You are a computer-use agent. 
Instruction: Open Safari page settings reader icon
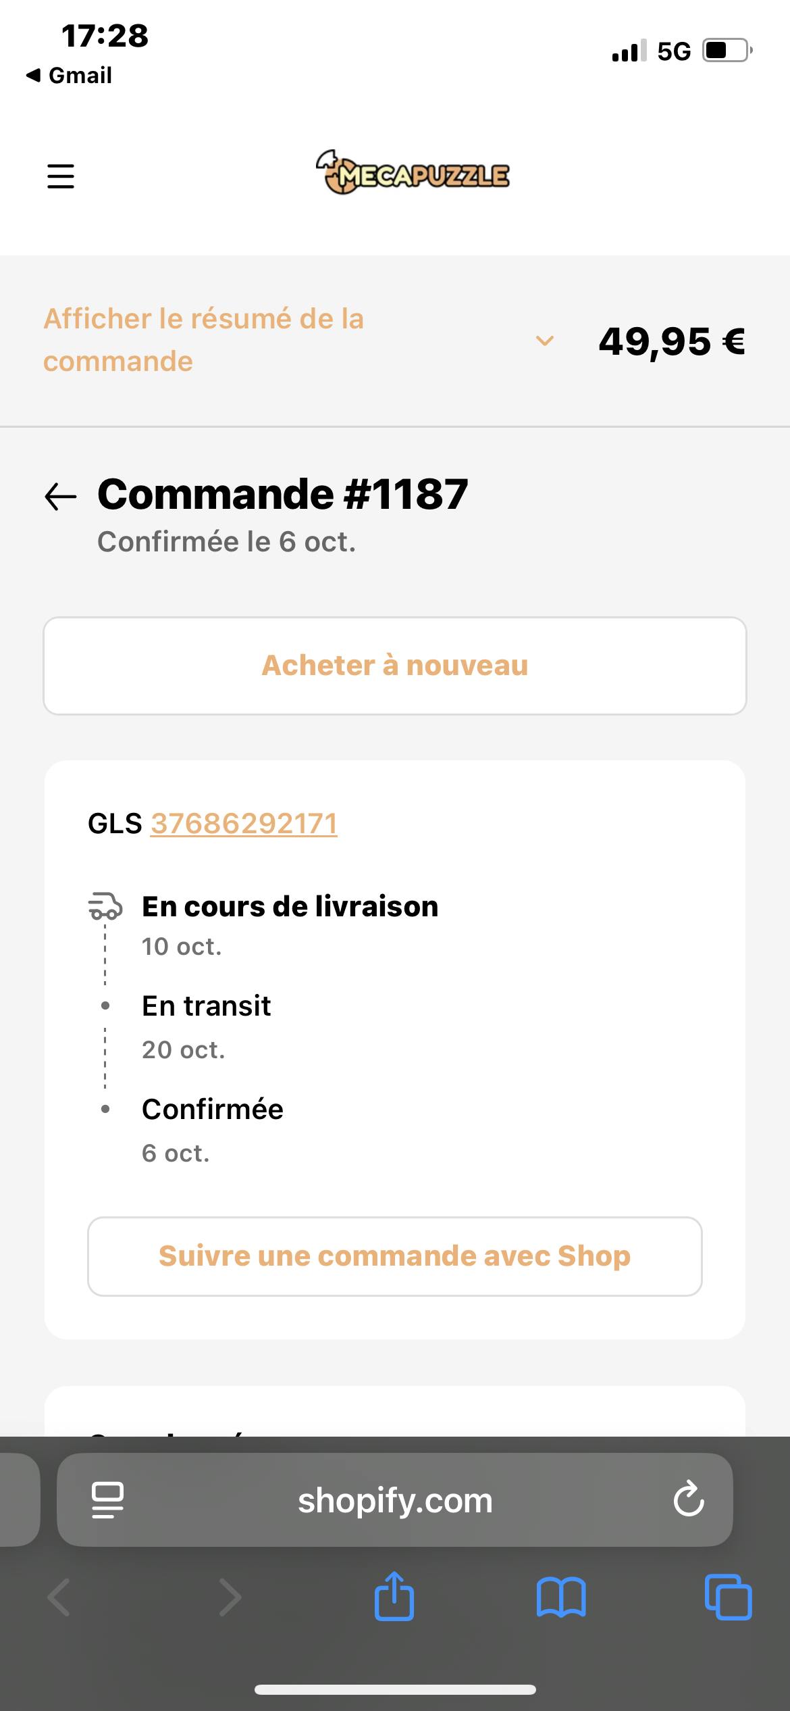[107, 1500]
